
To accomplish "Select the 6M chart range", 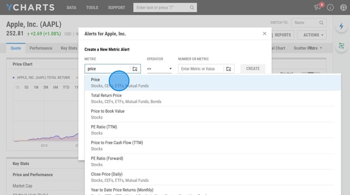I will coord(55,87).
